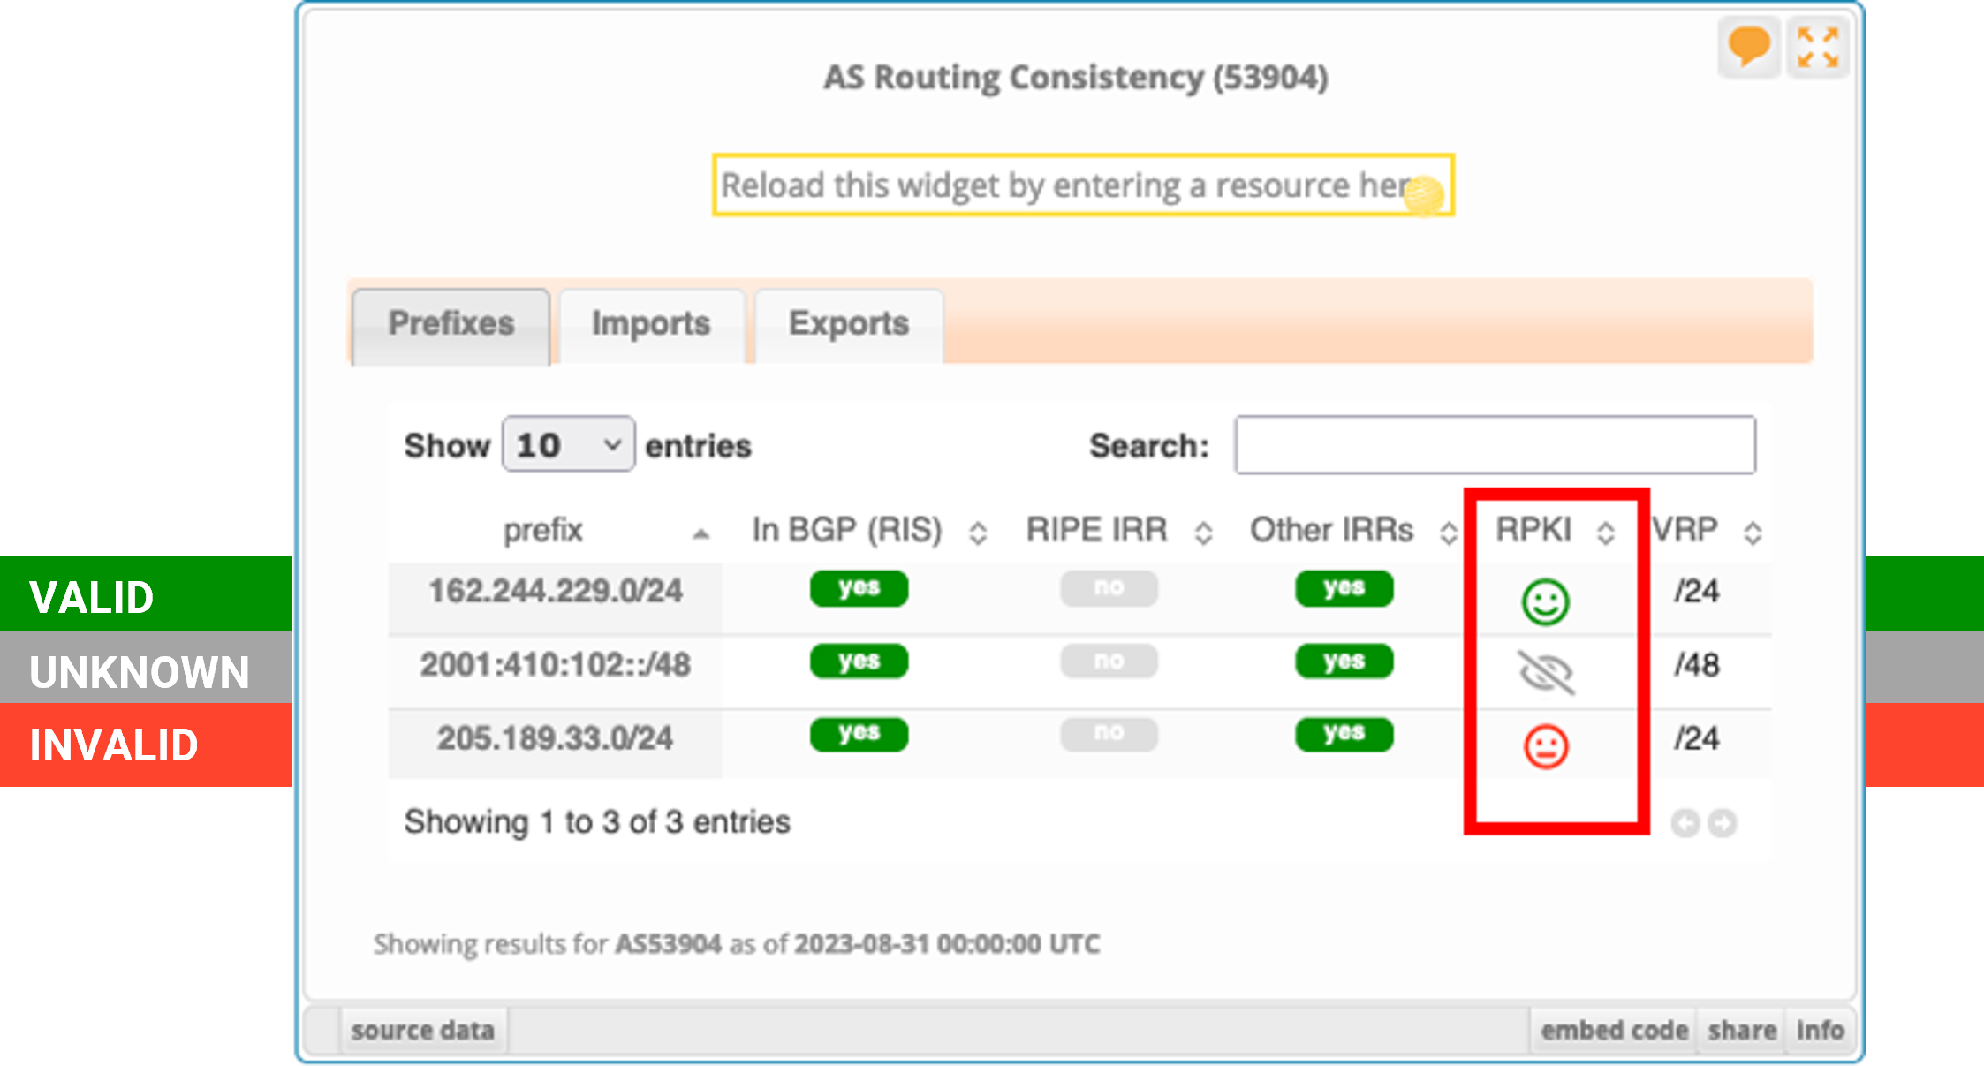Screen dimensions: 1984x1066
Task: Click the previous page arrow icon
Action: coord(1685,823)
